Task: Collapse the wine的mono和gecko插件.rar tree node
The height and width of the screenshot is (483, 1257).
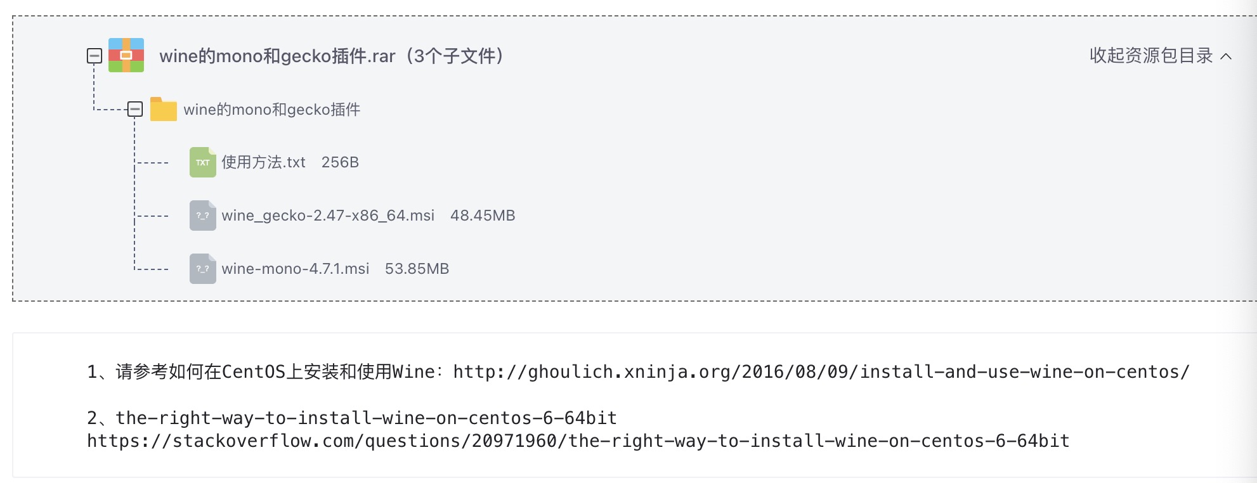Action: [x=94, y=56]
